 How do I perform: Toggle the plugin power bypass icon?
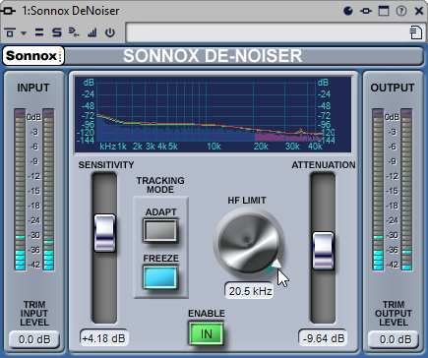click(110, 32)
